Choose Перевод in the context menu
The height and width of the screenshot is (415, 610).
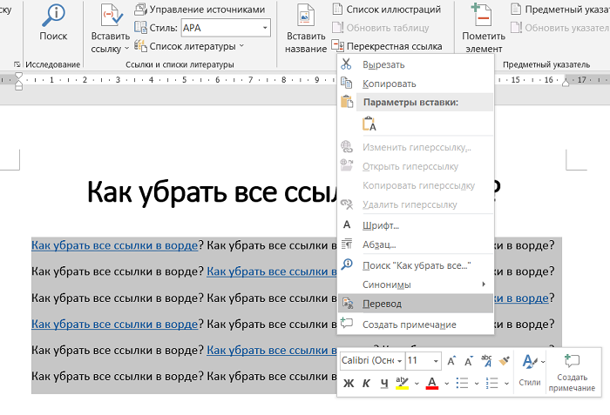pos(416,304)
